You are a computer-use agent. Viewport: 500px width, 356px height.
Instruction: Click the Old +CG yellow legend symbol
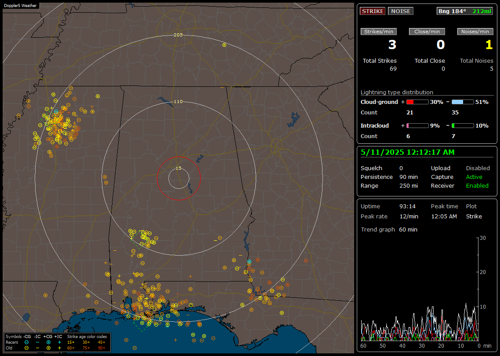48,348
